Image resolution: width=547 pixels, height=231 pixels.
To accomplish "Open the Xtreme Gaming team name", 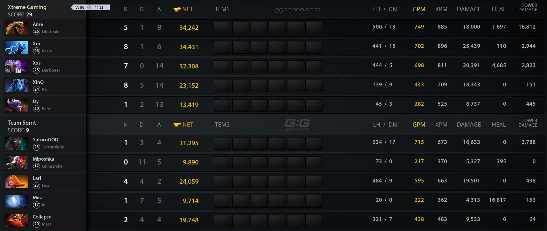I will tap(27, 7).
